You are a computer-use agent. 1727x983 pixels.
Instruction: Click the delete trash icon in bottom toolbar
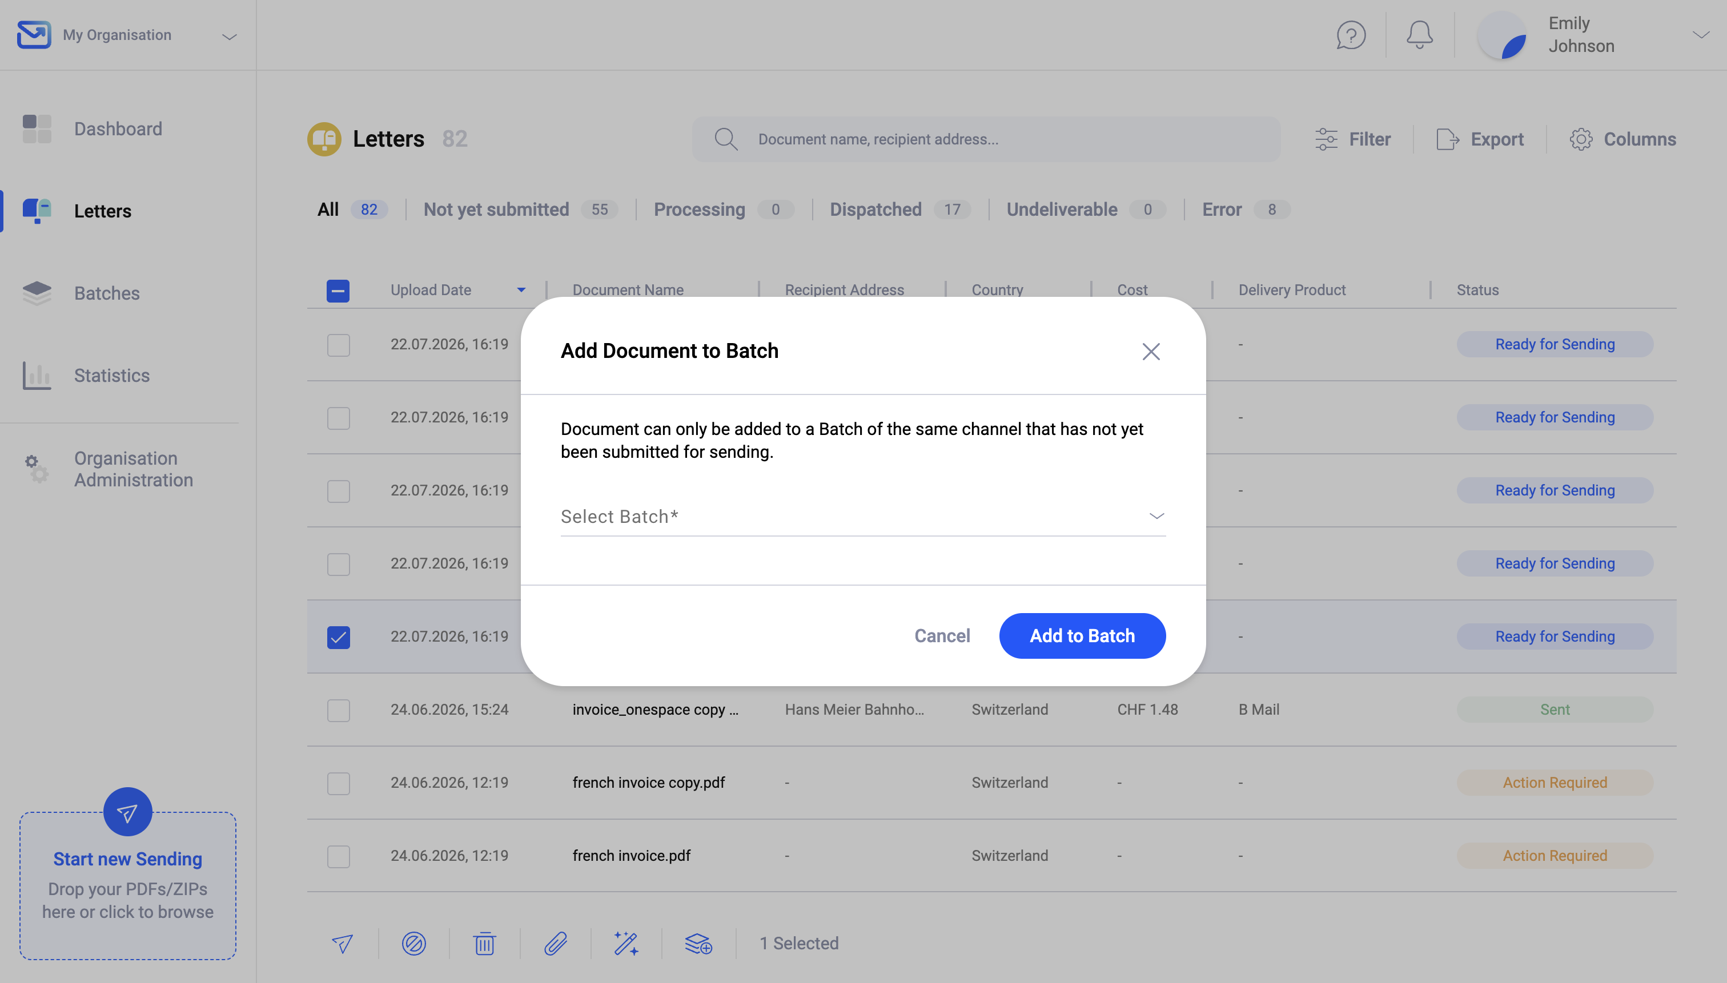485,943
